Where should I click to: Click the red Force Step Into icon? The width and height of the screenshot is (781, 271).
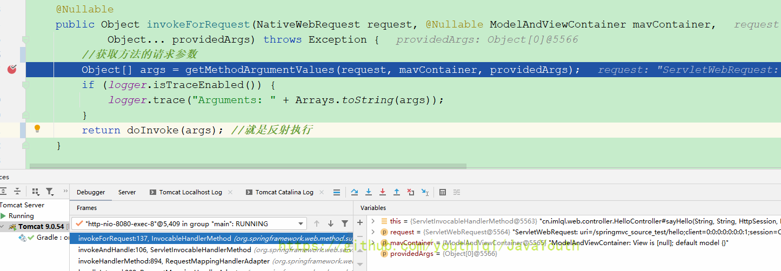[383, 192]
